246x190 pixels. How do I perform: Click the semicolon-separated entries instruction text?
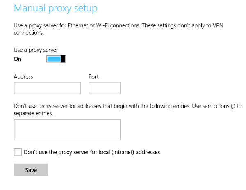click(x=123, y=106)
